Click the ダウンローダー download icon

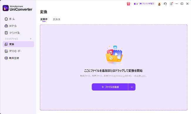6,51
